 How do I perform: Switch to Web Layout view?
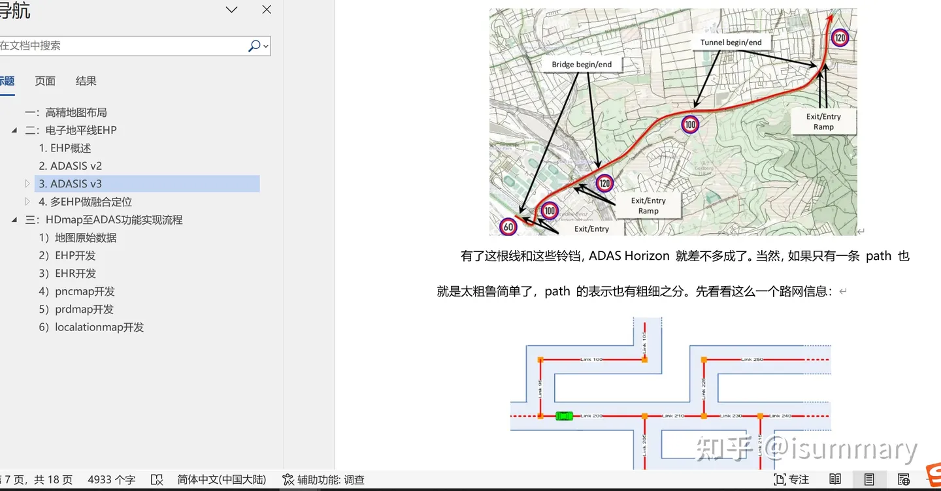pyautogui.click(x=904, y=479)
